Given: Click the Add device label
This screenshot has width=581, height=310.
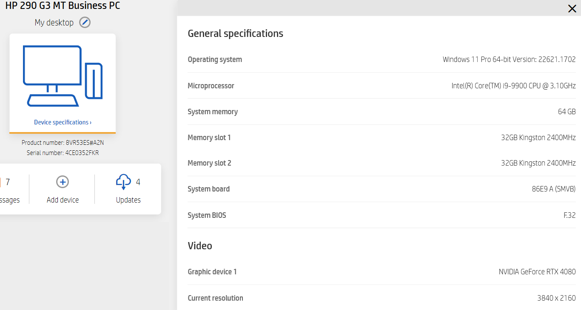Looking at the screenshot, I should [63, 200].
